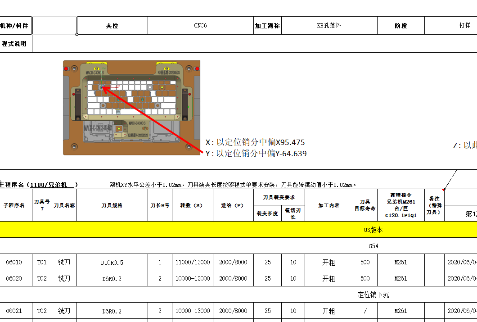Click the 11000/13000 spindle speed cell

193,262
